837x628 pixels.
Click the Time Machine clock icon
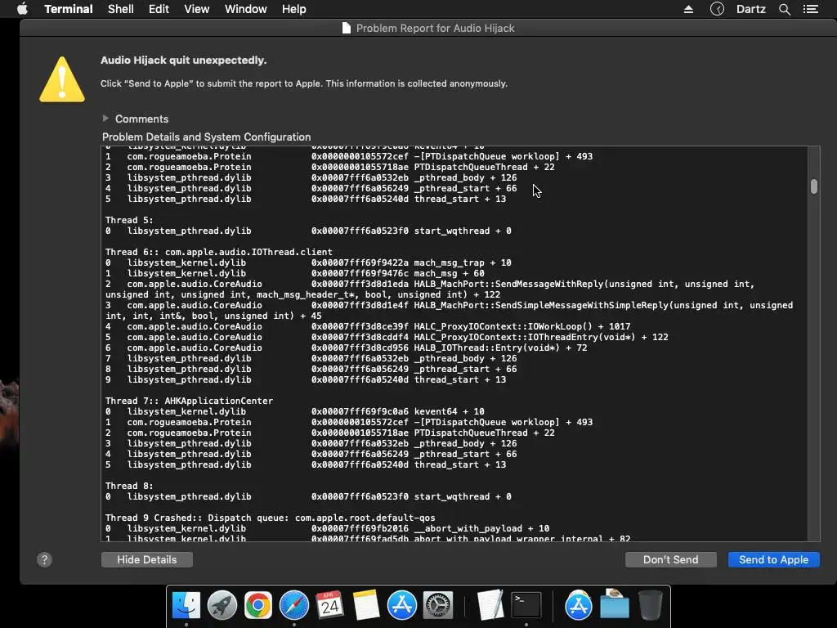[x=717, y=9]
